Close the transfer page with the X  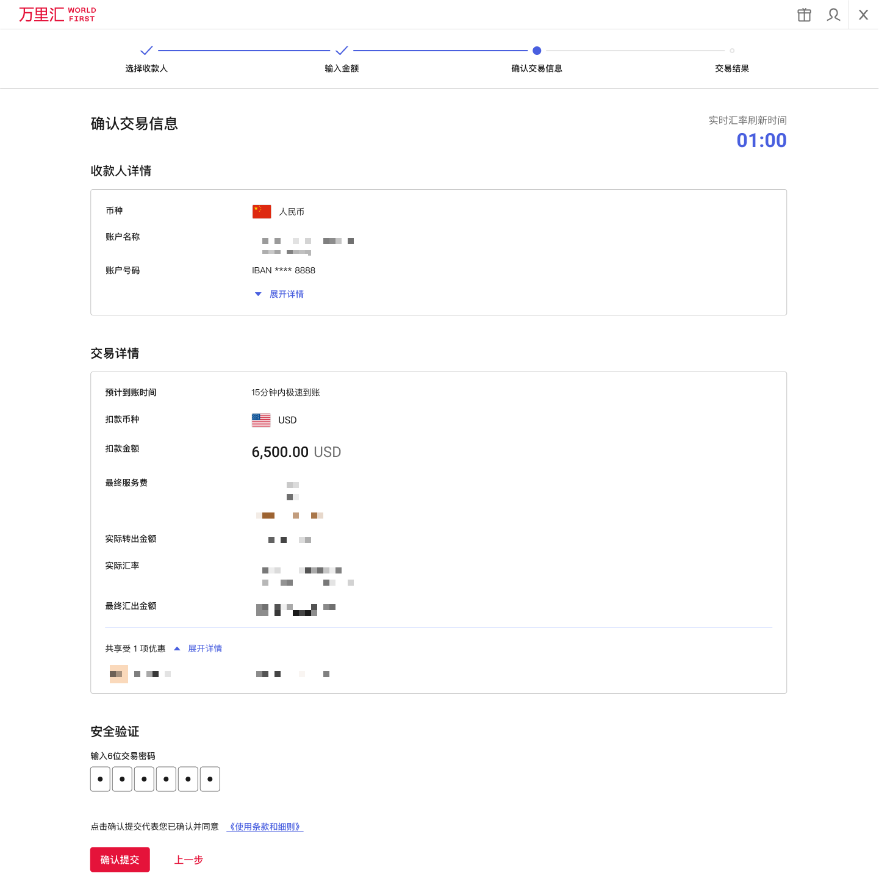[x=863, y=14]
